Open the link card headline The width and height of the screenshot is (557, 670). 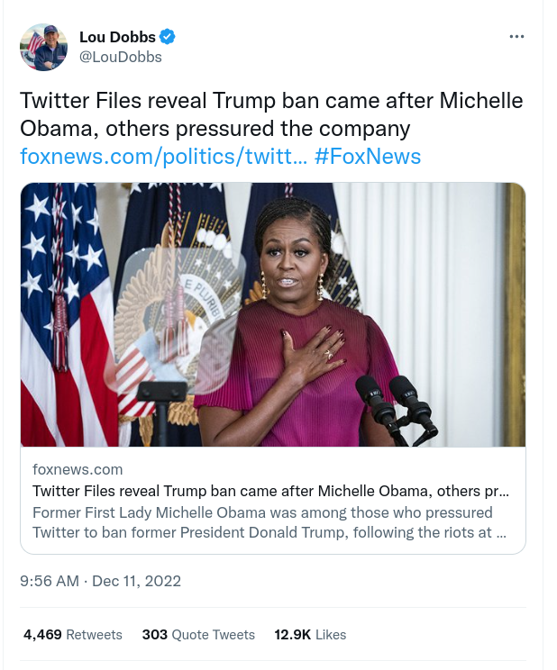click(270, 492)
